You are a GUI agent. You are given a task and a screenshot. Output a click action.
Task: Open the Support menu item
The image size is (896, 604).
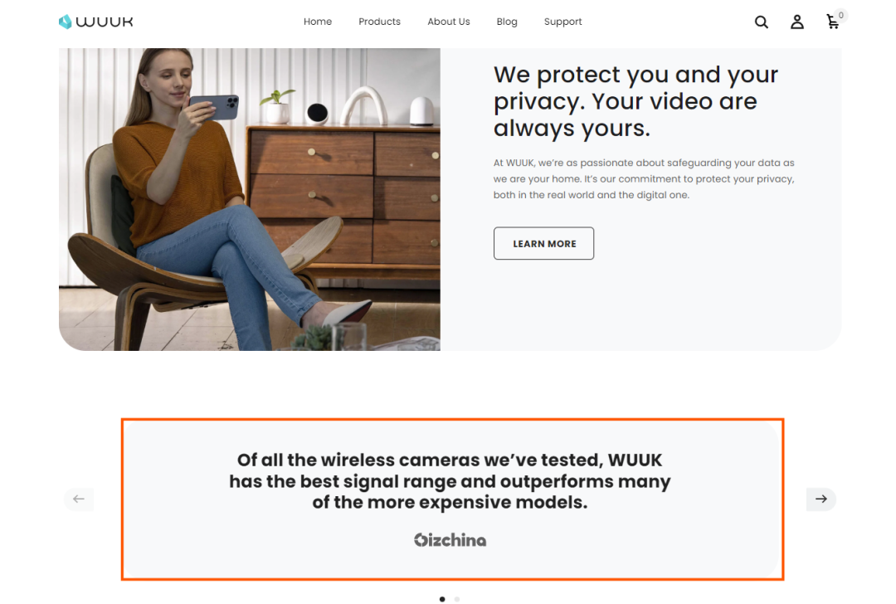click(x=562, y=22)
